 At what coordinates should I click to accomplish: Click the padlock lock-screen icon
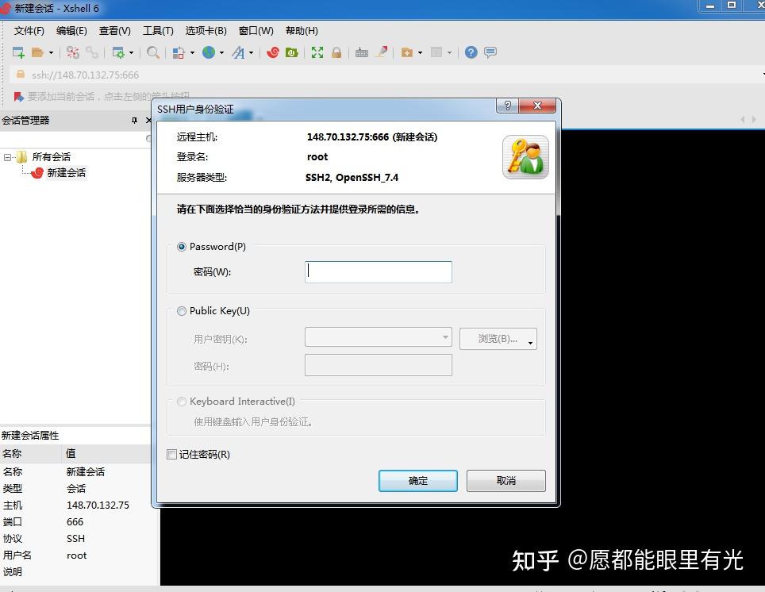click(x=336, y=52)
